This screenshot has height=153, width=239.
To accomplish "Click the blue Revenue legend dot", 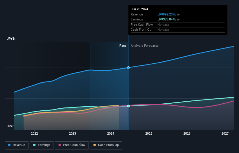I will [x=9, y=145].
